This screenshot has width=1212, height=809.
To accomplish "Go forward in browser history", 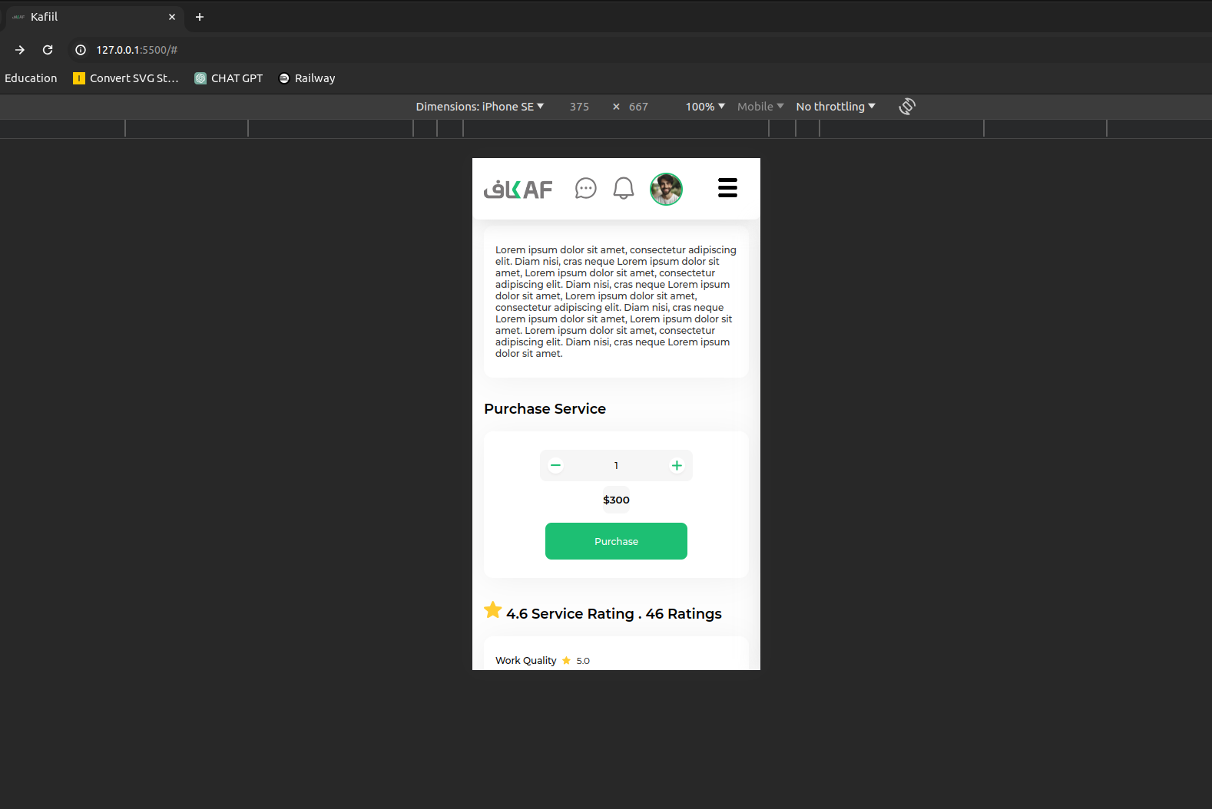I will [20, 50].
